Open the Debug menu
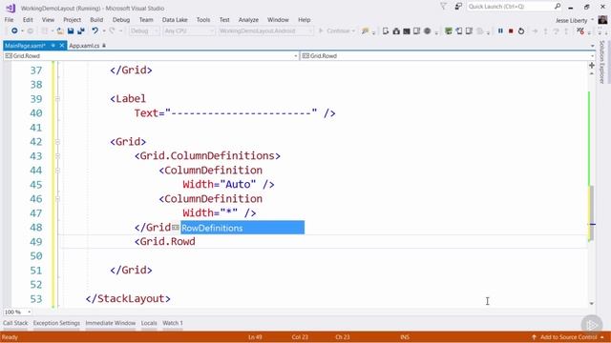 (x=121, y=19)
